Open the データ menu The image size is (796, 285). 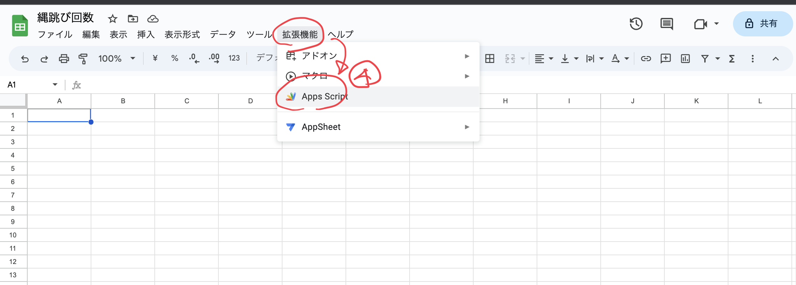pos(223,34)
